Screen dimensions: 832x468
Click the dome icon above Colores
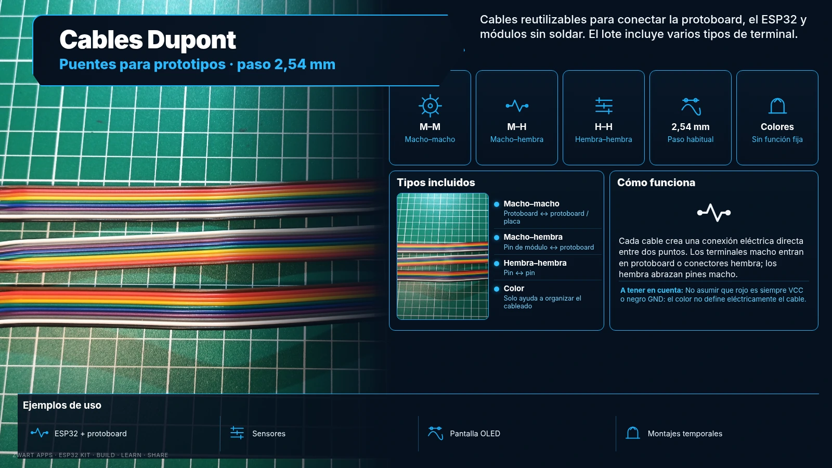point(777,106)
